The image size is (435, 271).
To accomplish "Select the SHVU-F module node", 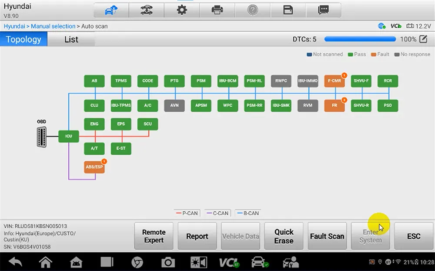I will tap(361, 81).
